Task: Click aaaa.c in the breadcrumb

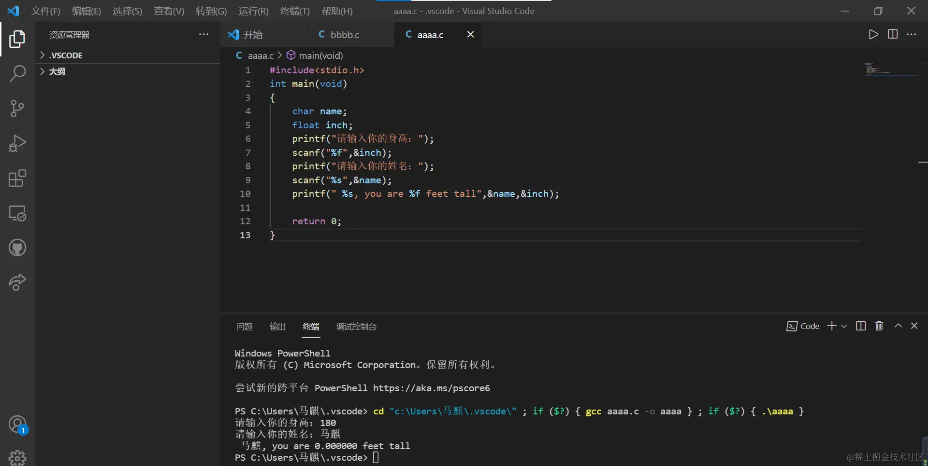Action: click(261, 55)
